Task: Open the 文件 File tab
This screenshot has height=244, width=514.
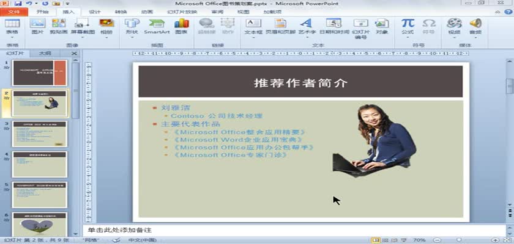Action: click(x=13, y=12)
